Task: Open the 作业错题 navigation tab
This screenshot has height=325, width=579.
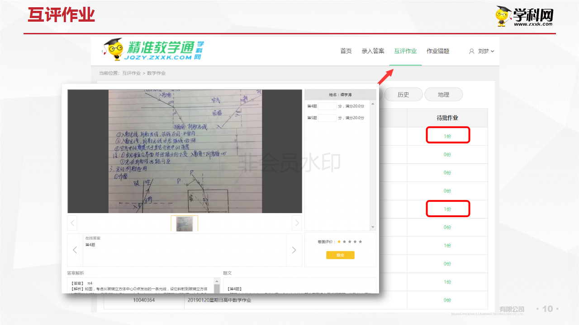Action: click(x=438, y=51)
